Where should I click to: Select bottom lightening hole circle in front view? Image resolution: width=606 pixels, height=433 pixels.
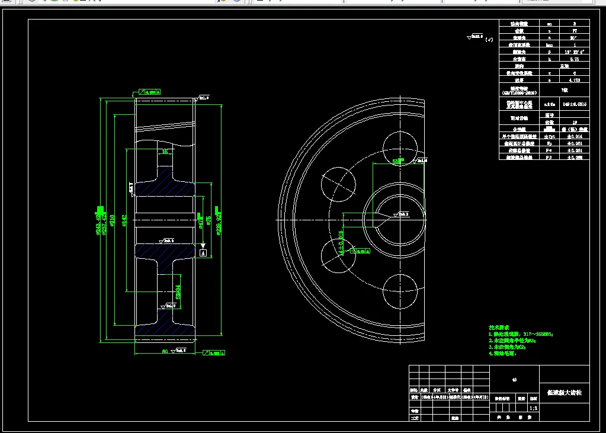[400, 291]
